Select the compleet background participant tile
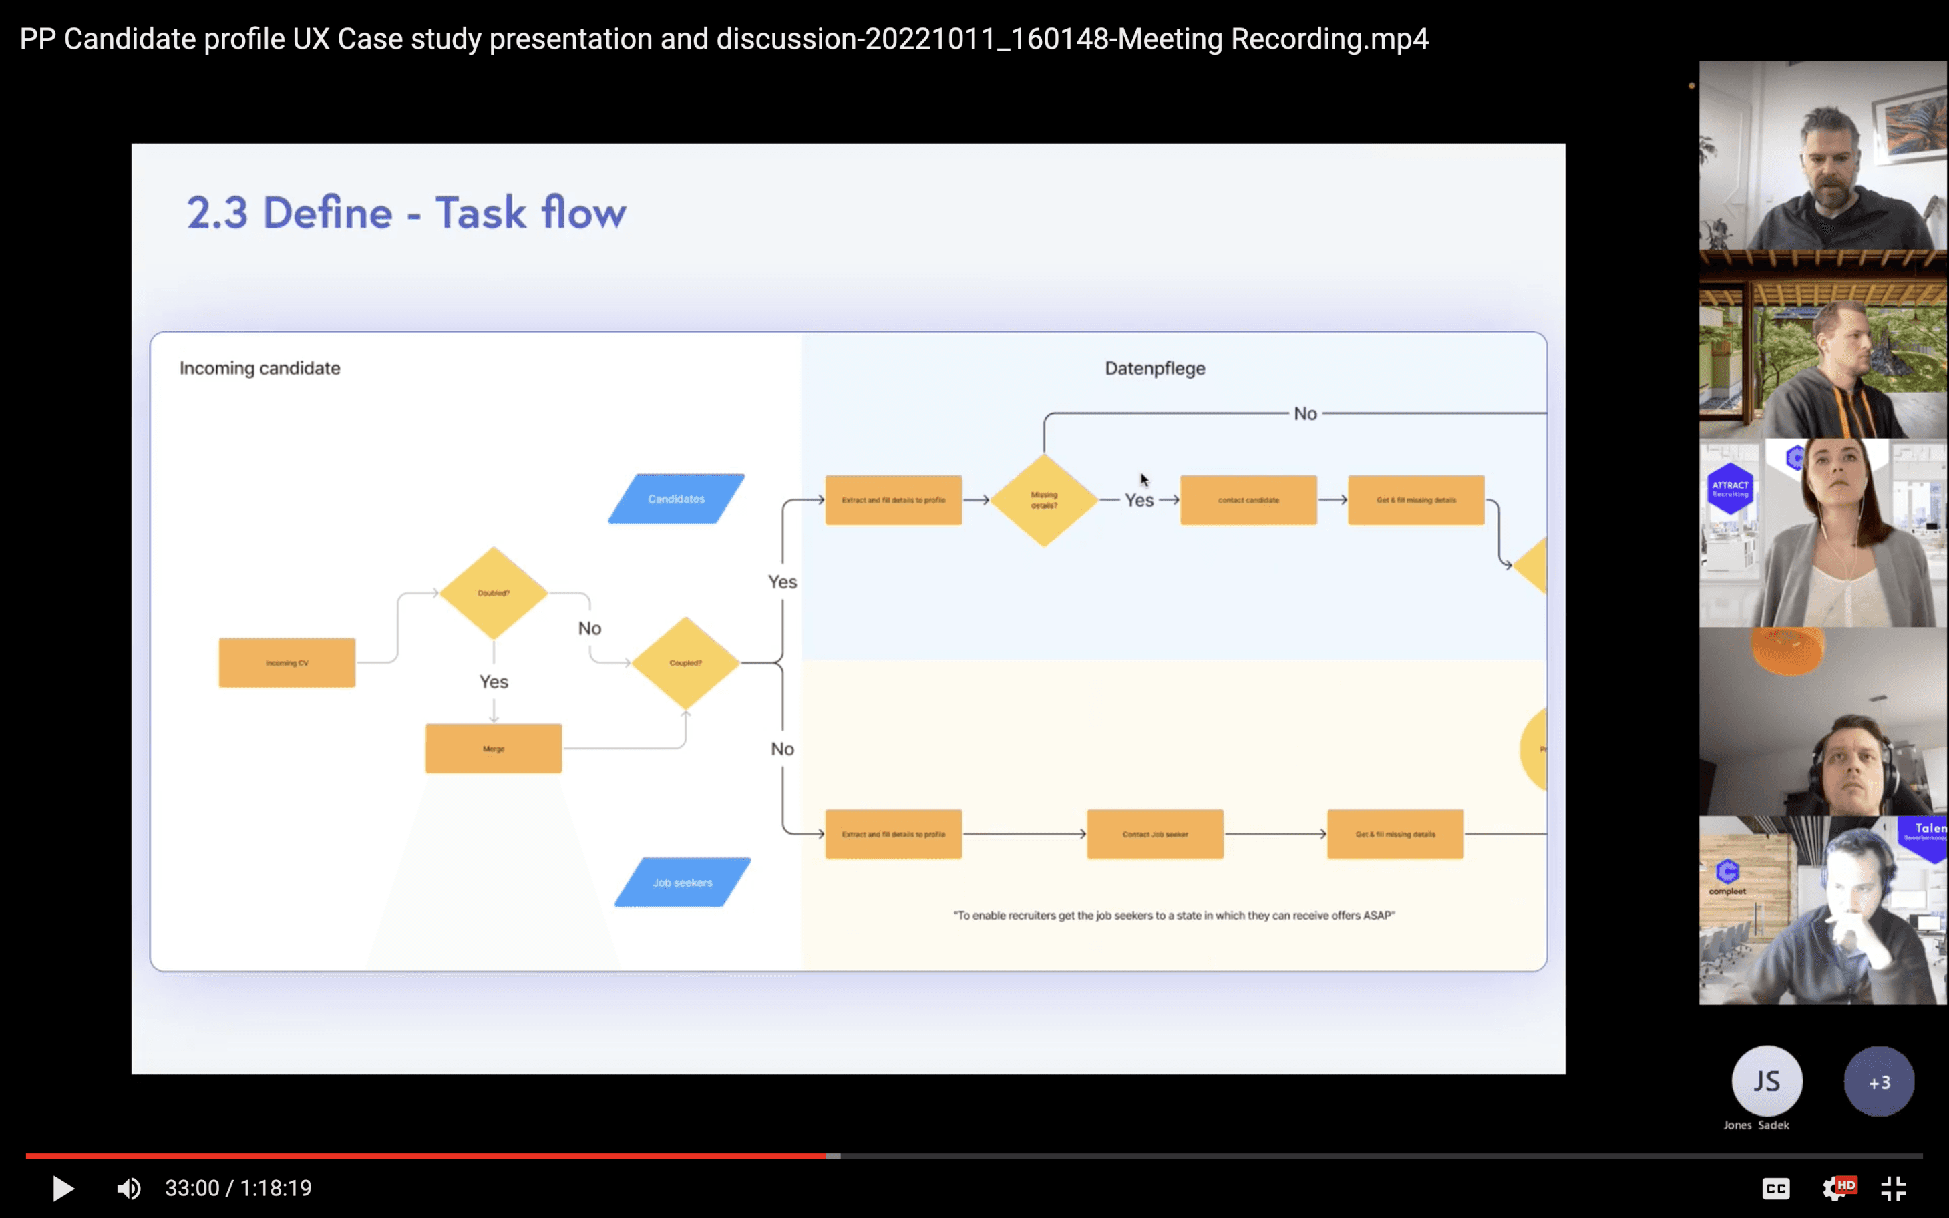 (x=1823, y=910)
